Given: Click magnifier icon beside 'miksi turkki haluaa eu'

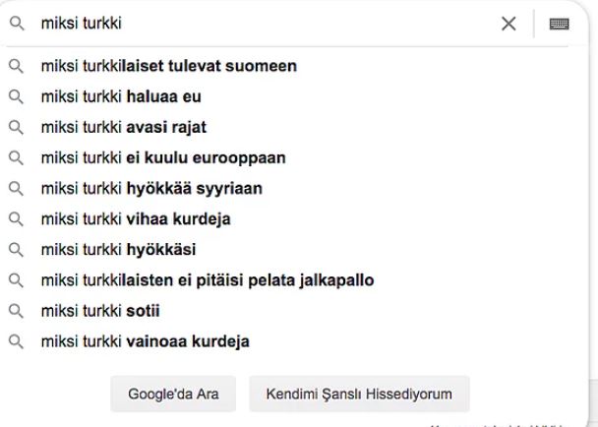Looking at the screenshot, I should click(x=17, y=96).
